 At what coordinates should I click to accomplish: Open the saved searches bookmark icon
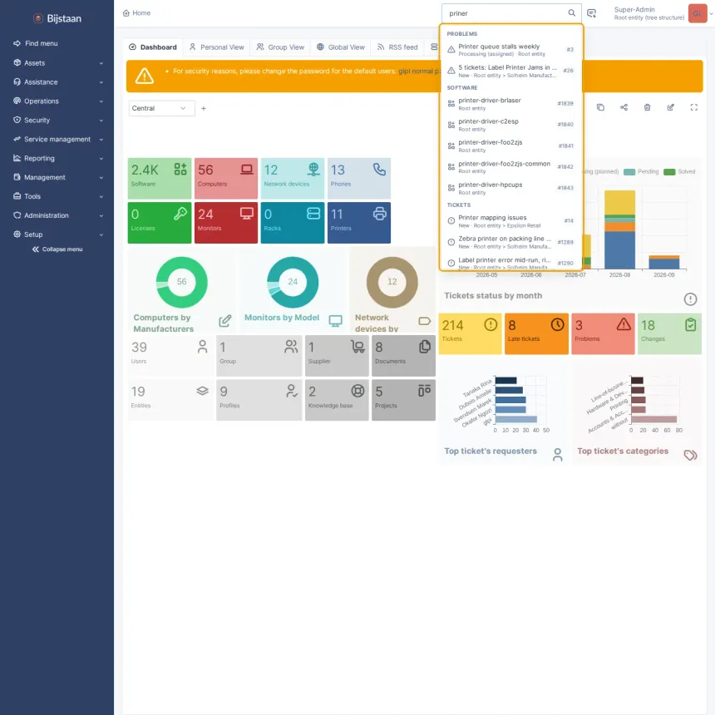[591, 13]
